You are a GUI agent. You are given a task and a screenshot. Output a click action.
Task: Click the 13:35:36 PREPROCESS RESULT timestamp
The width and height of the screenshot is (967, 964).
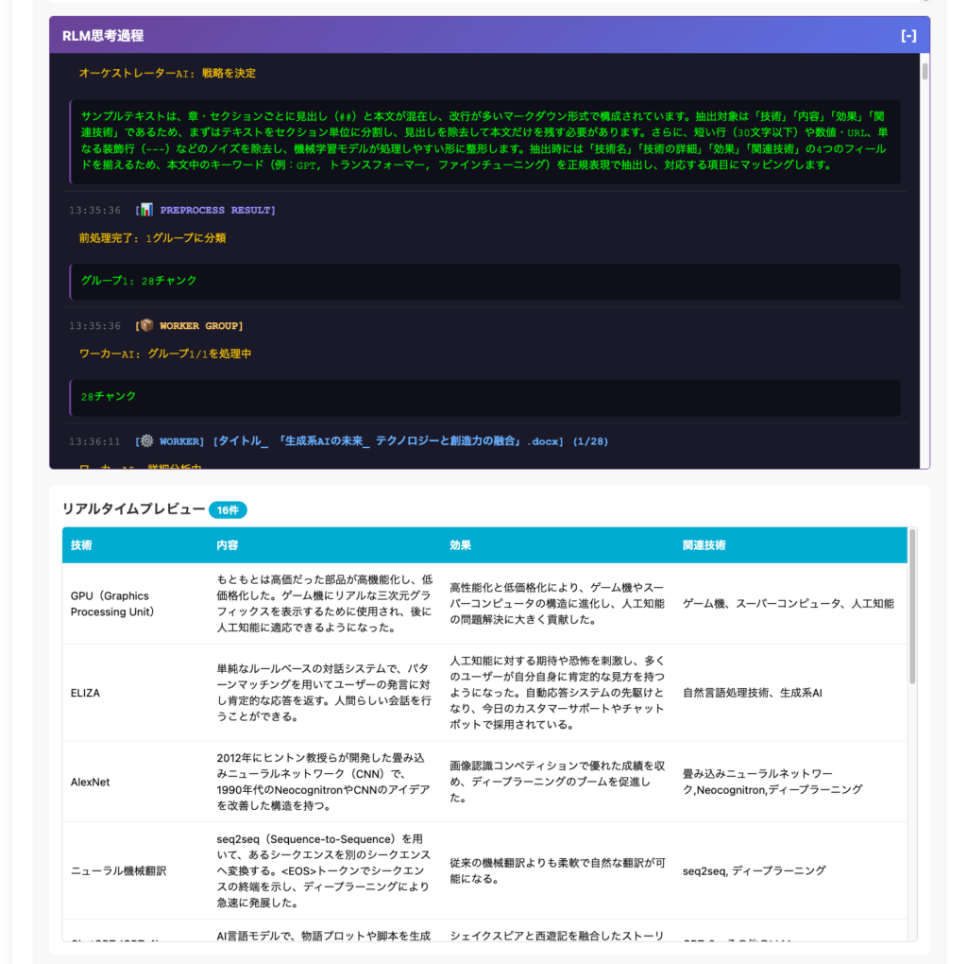click(94, 210)
